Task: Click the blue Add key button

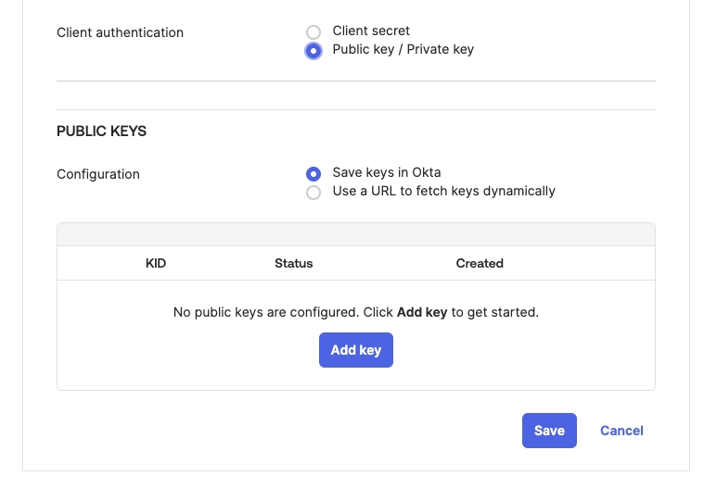Action: [356, 350]
